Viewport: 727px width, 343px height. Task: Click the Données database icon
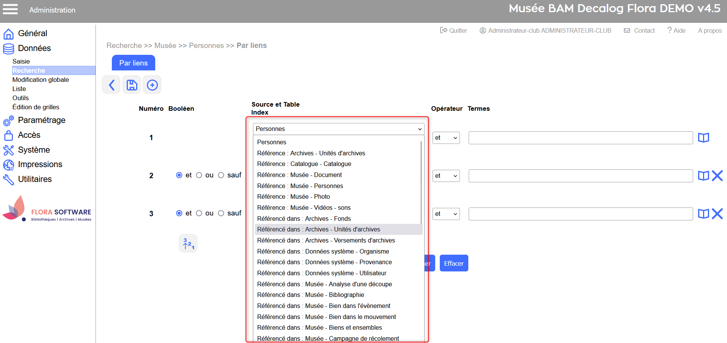coord(8,49)
